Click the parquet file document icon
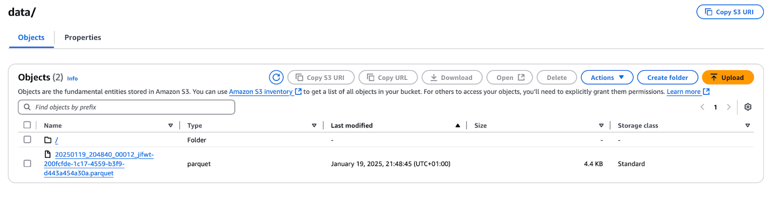This screenshot has height=198, width=778. click(x=48, y=154)
